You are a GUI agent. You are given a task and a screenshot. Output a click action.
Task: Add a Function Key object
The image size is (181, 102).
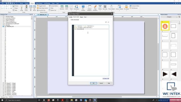[x=41, y=10]
